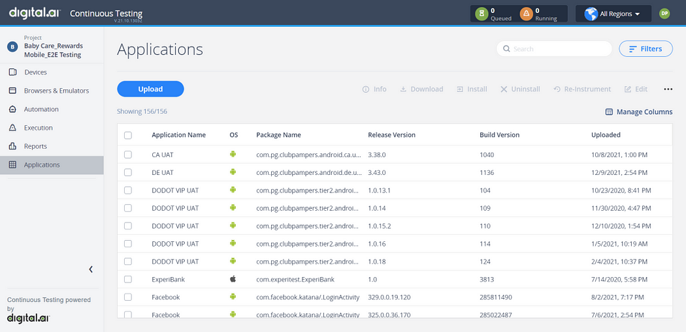
Task: Select Applications in the sidebar
Action: (x=52, y=164)
